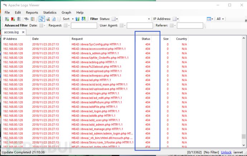Viewport: 247px width, 156px height.
Task: Click the vertical scrollbar of the log list
Action: [244, 89]
